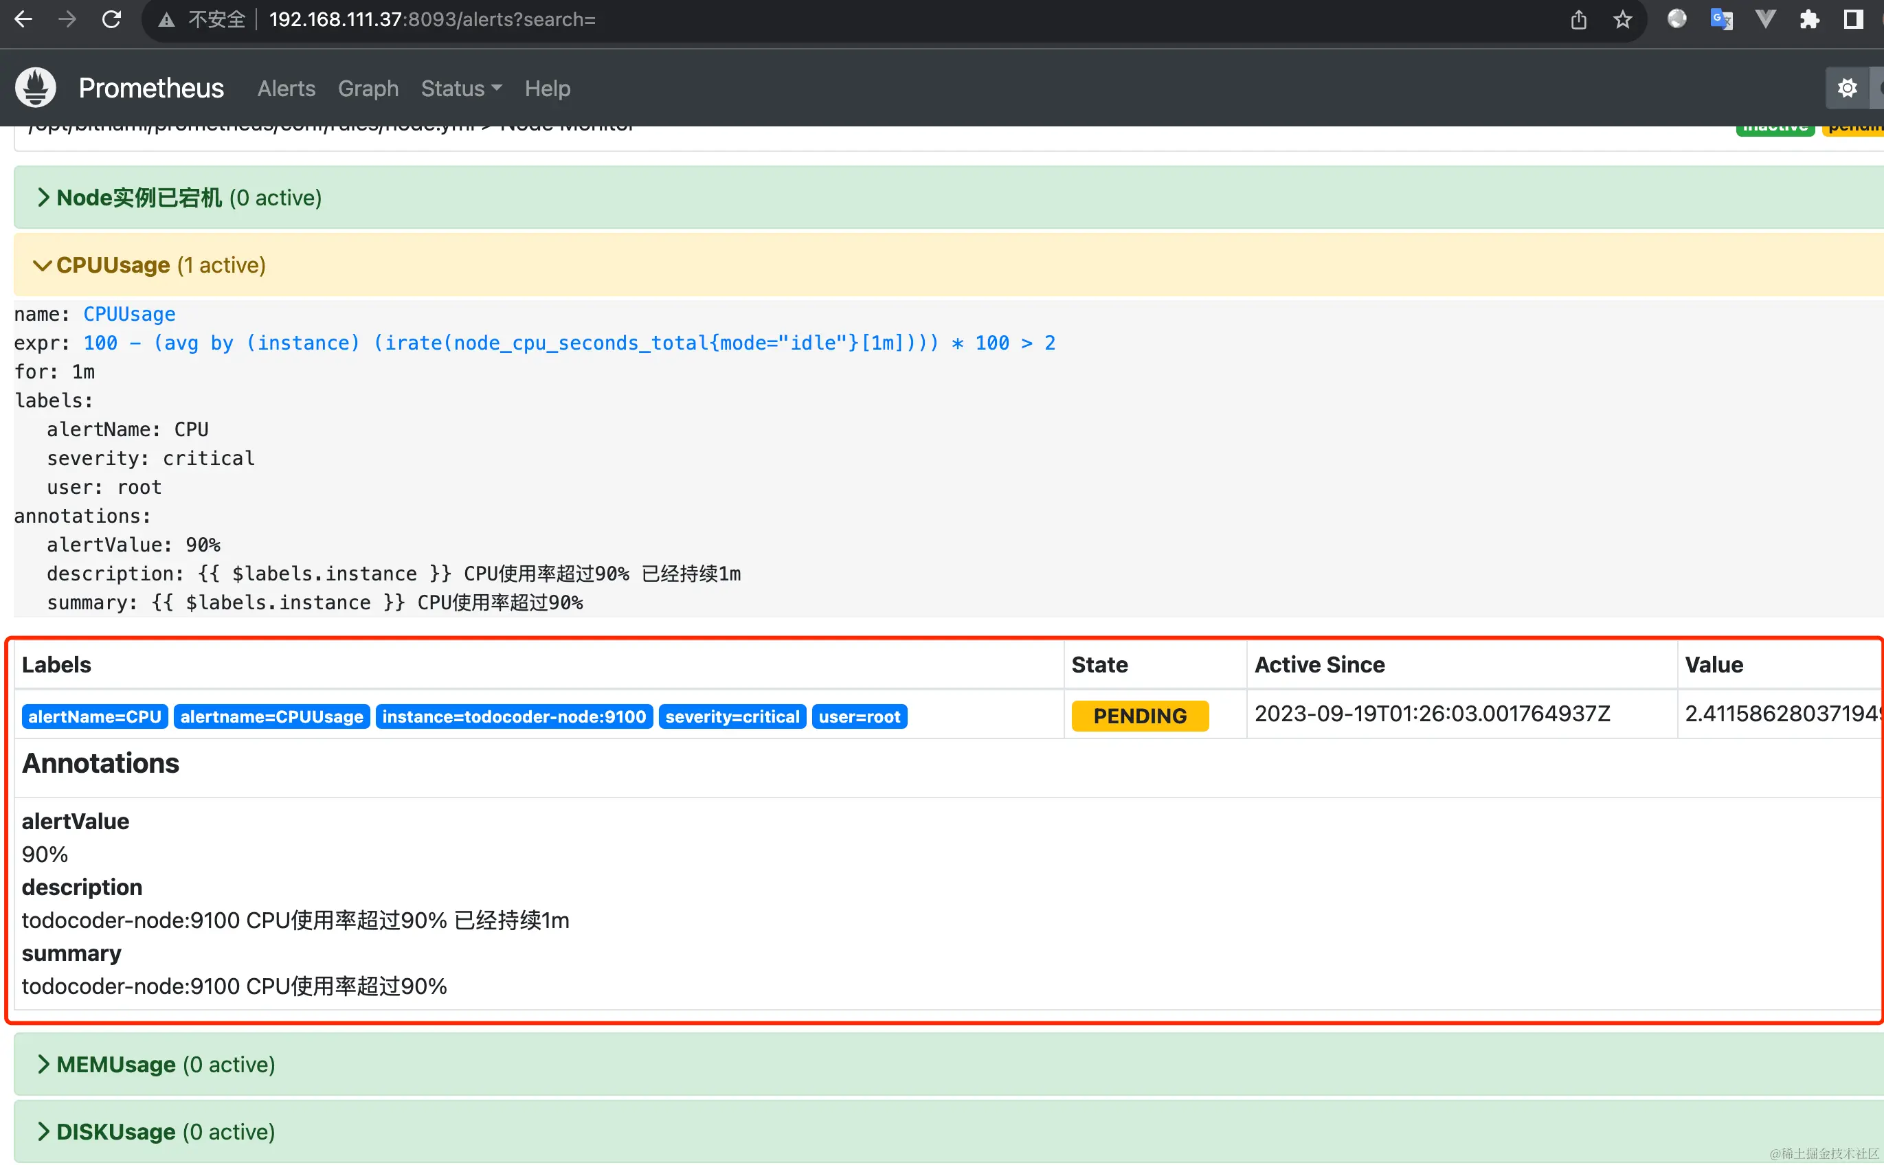Click the PENDING state badge
The height and width of the screenshot is (1165, 1884).
click(x=1141, y=716)
